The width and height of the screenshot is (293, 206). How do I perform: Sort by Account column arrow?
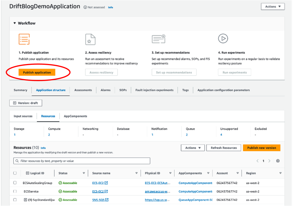pyautogui.click(x=237, y=173)
